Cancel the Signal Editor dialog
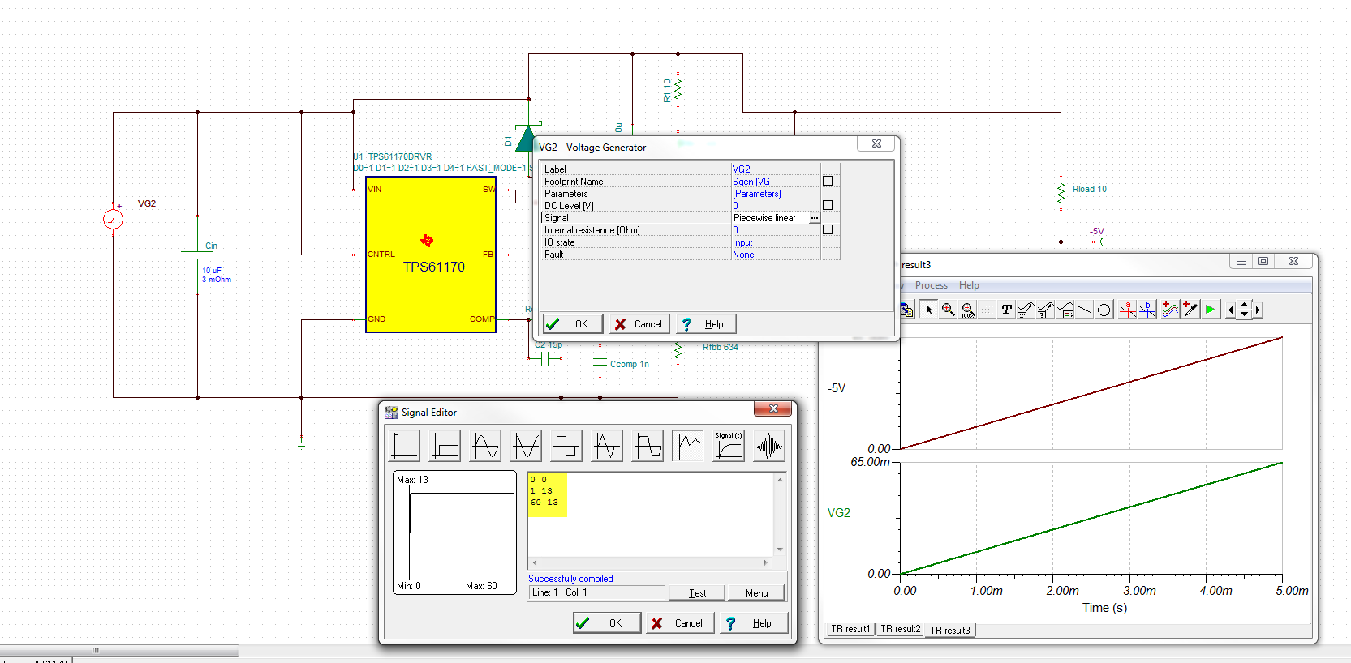The image size is (1351, 663). pyautogui.click(x=679, y=622)
